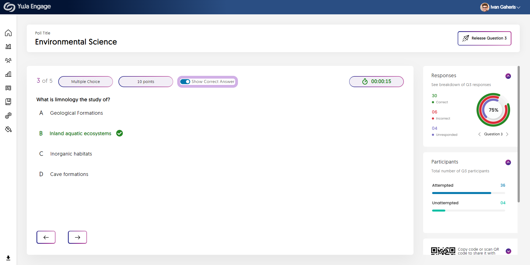Go to the next question arrow button
Image resolution: width=530 pixels, height=265 pixels.
(x=78, y=237)
